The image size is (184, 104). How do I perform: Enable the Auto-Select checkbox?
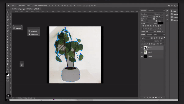click(18, 5)
